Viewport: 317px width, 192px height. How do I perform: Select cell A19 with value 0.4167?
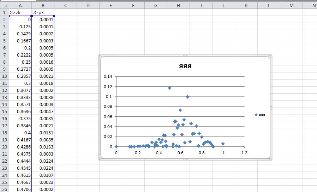pos(20,140)
